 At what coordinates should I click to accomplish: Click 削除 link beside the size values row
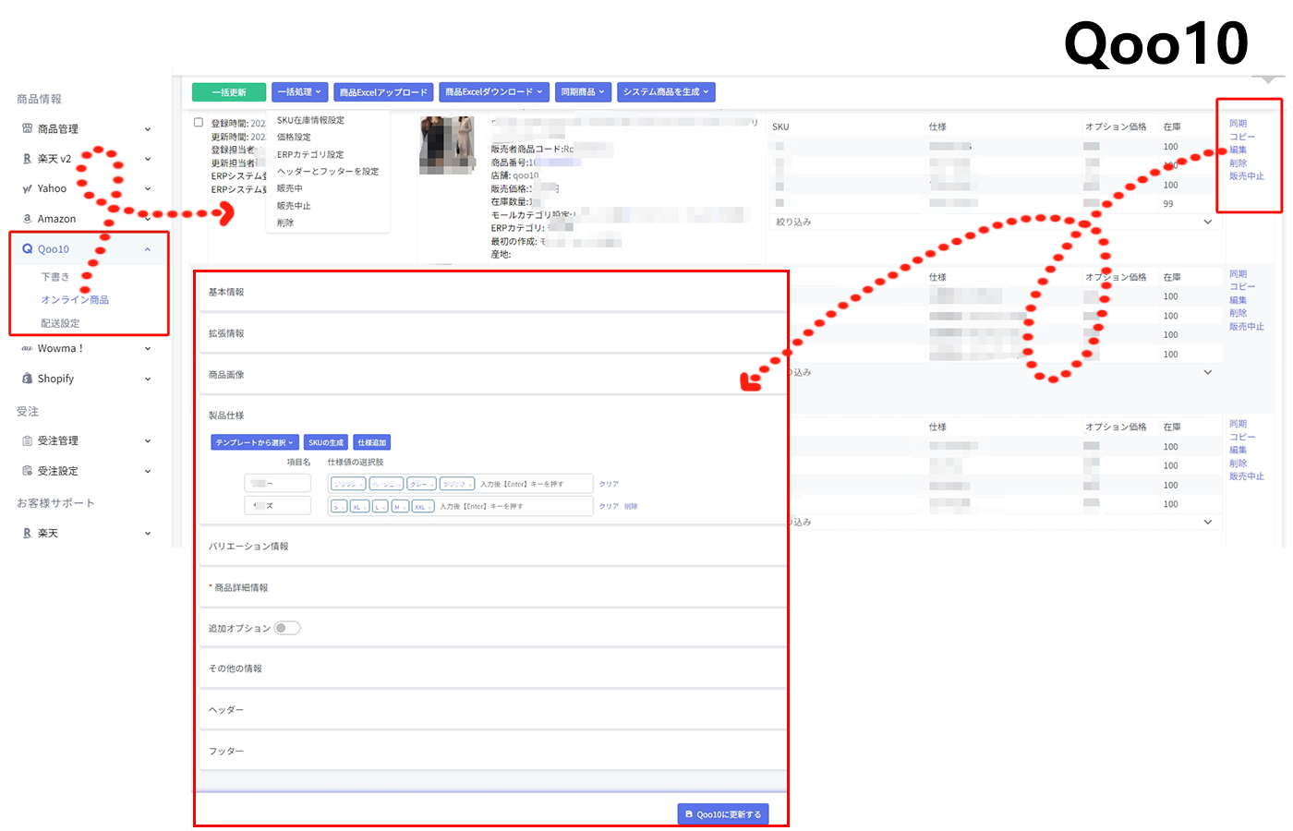coord(631,507)
